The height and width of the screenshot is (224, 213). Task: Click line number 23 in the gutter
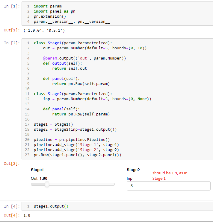tap(27, 155)
